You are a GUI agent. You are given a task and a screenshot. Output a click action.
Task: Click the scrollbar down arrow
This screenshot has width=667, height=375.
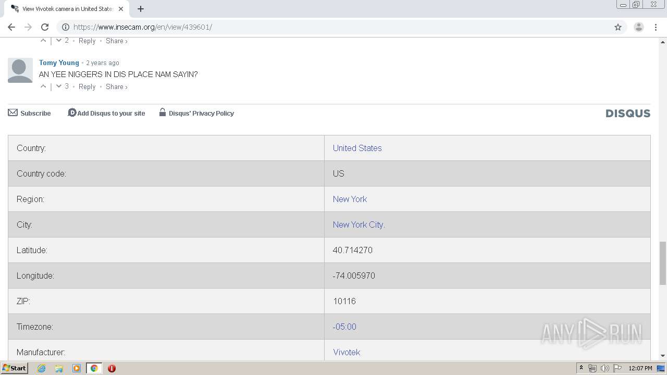[x=663, y=356]
